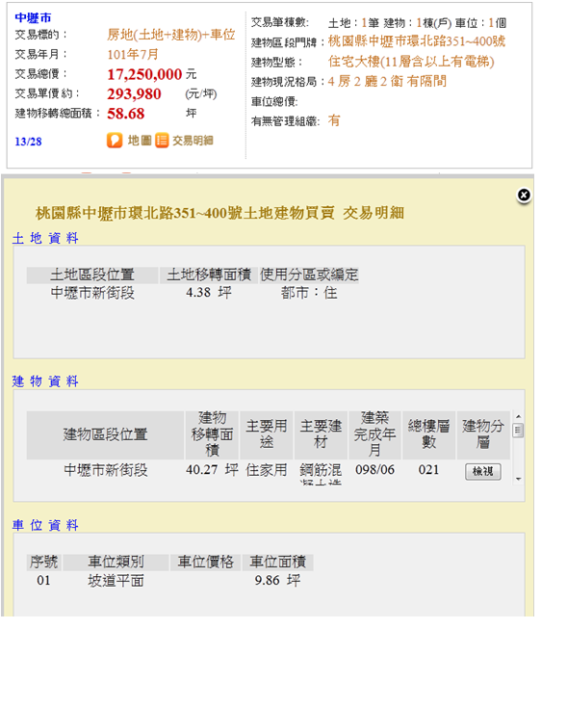Image resolution: width=567 pixels, height=708 pixels.
Task: Close the 交易明細 popup with X icon
Action: pos(524,195)
